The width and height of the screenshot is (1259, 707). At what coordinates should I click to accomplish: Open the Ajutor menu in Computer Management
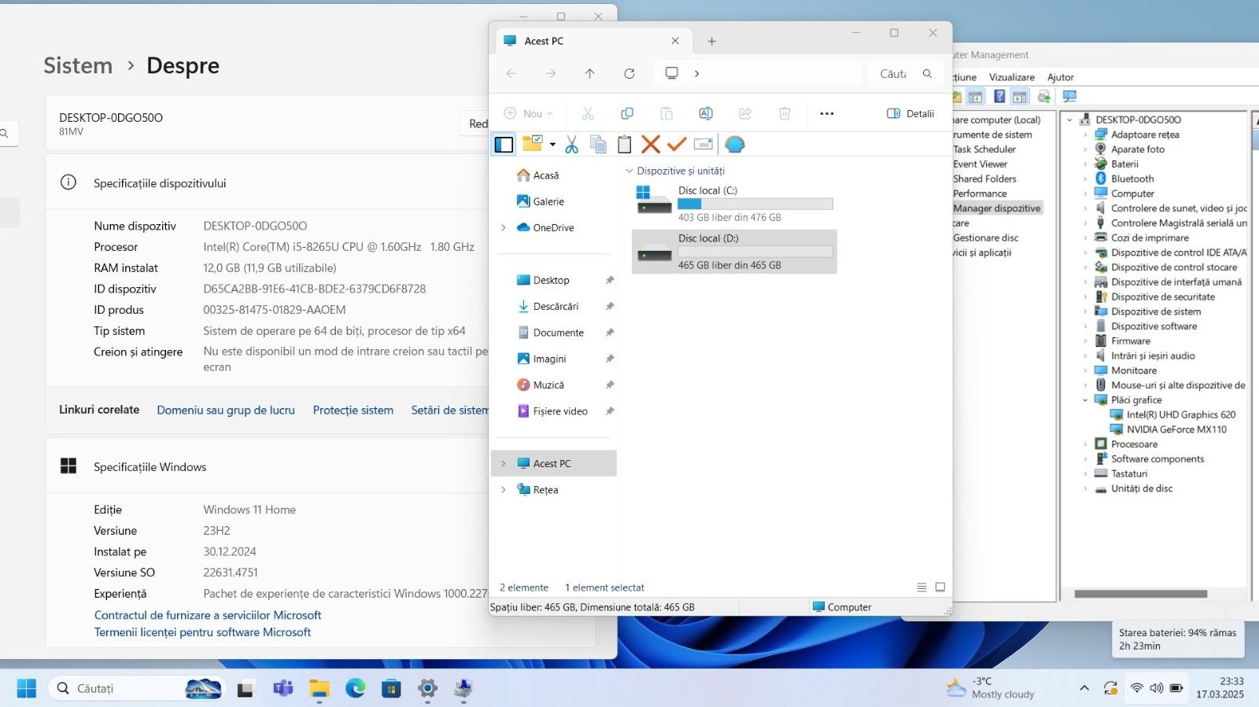pyautogui.click(x=1060, y=77)
